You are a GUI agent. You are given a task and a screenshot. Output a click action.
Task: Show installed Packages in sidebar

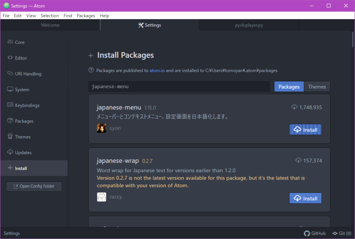(24, 121)
